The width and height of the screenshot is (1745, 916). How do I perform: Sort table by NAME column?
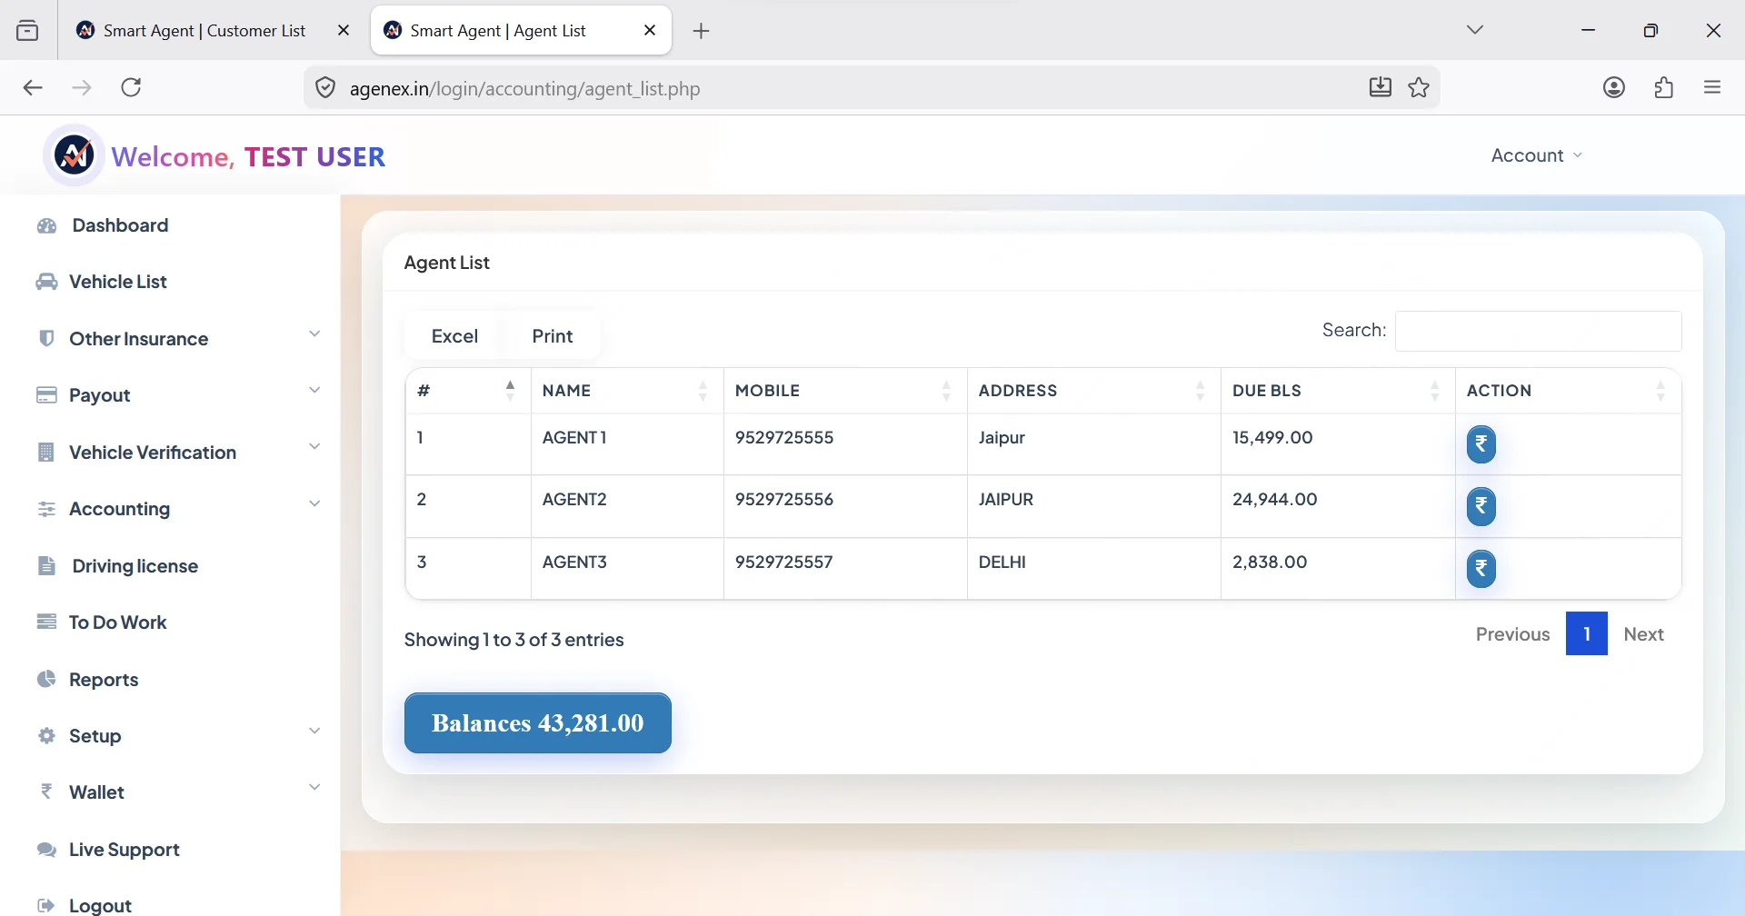627,391
